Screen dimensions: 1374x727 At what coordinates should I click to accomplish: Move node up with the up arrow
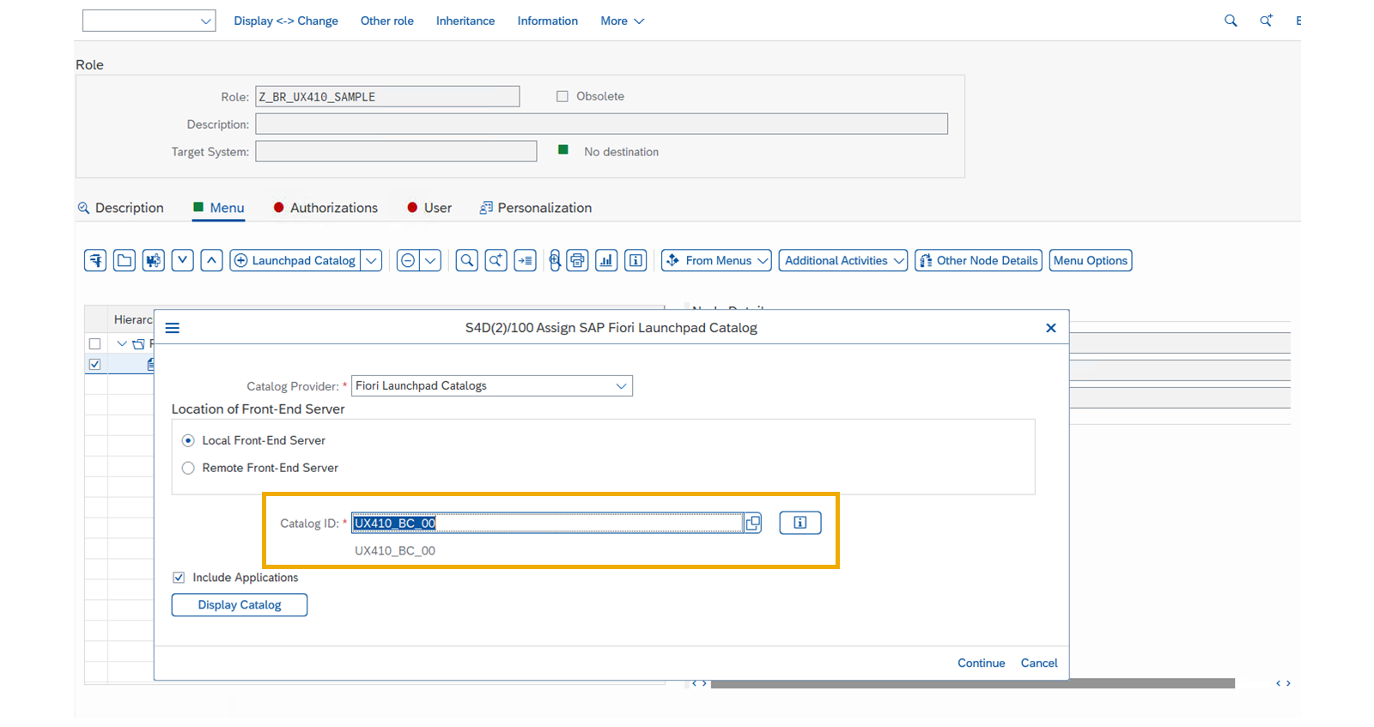tap(212, 260)
